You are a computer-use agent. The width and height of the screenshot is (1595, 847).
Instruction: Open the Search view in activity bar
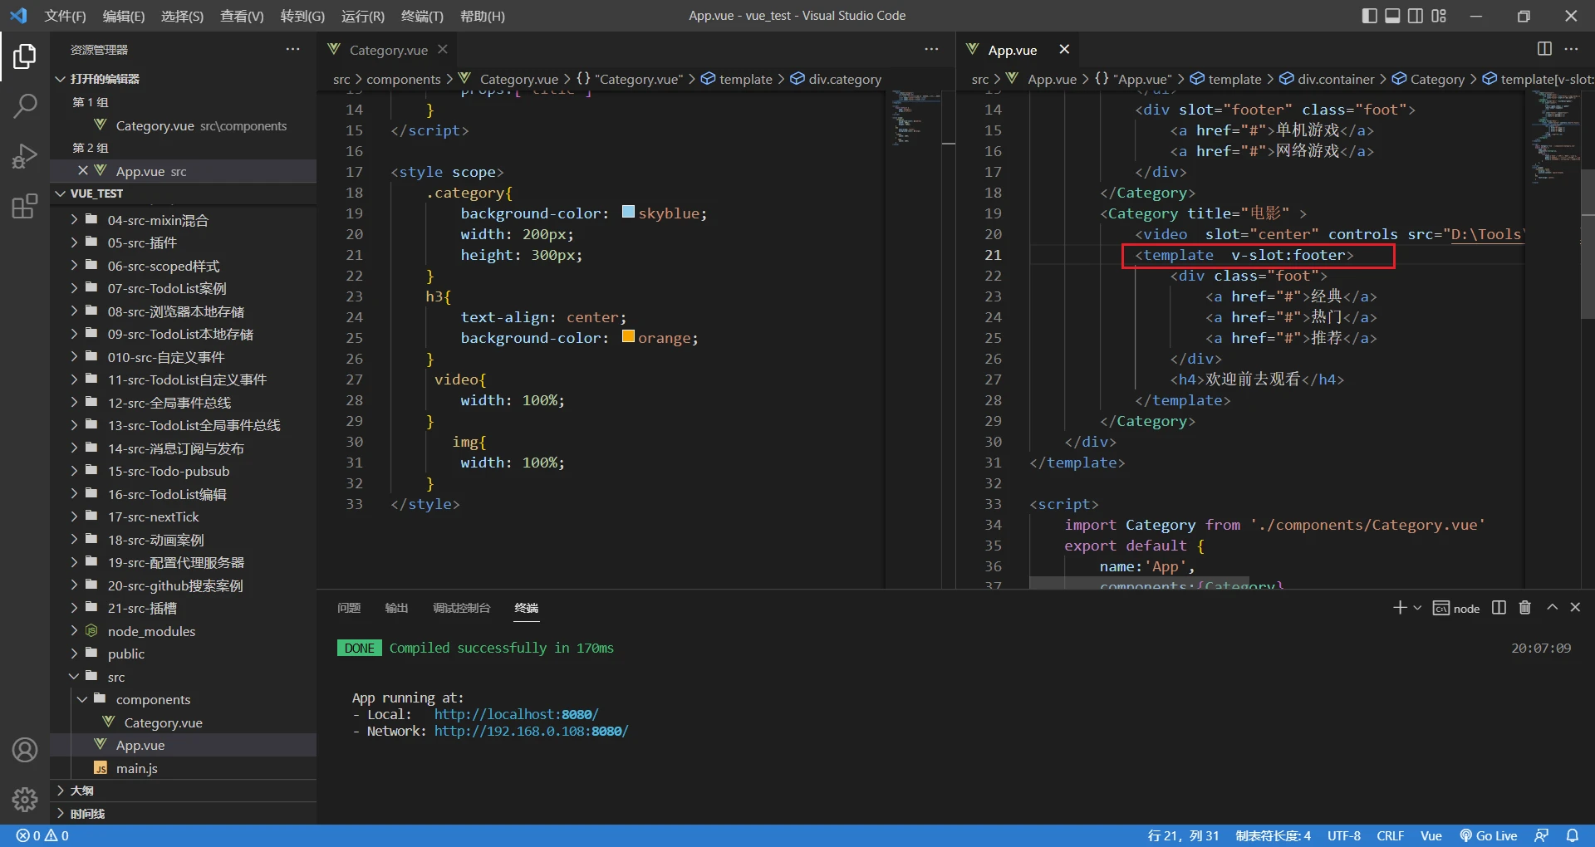pos(25,105)
